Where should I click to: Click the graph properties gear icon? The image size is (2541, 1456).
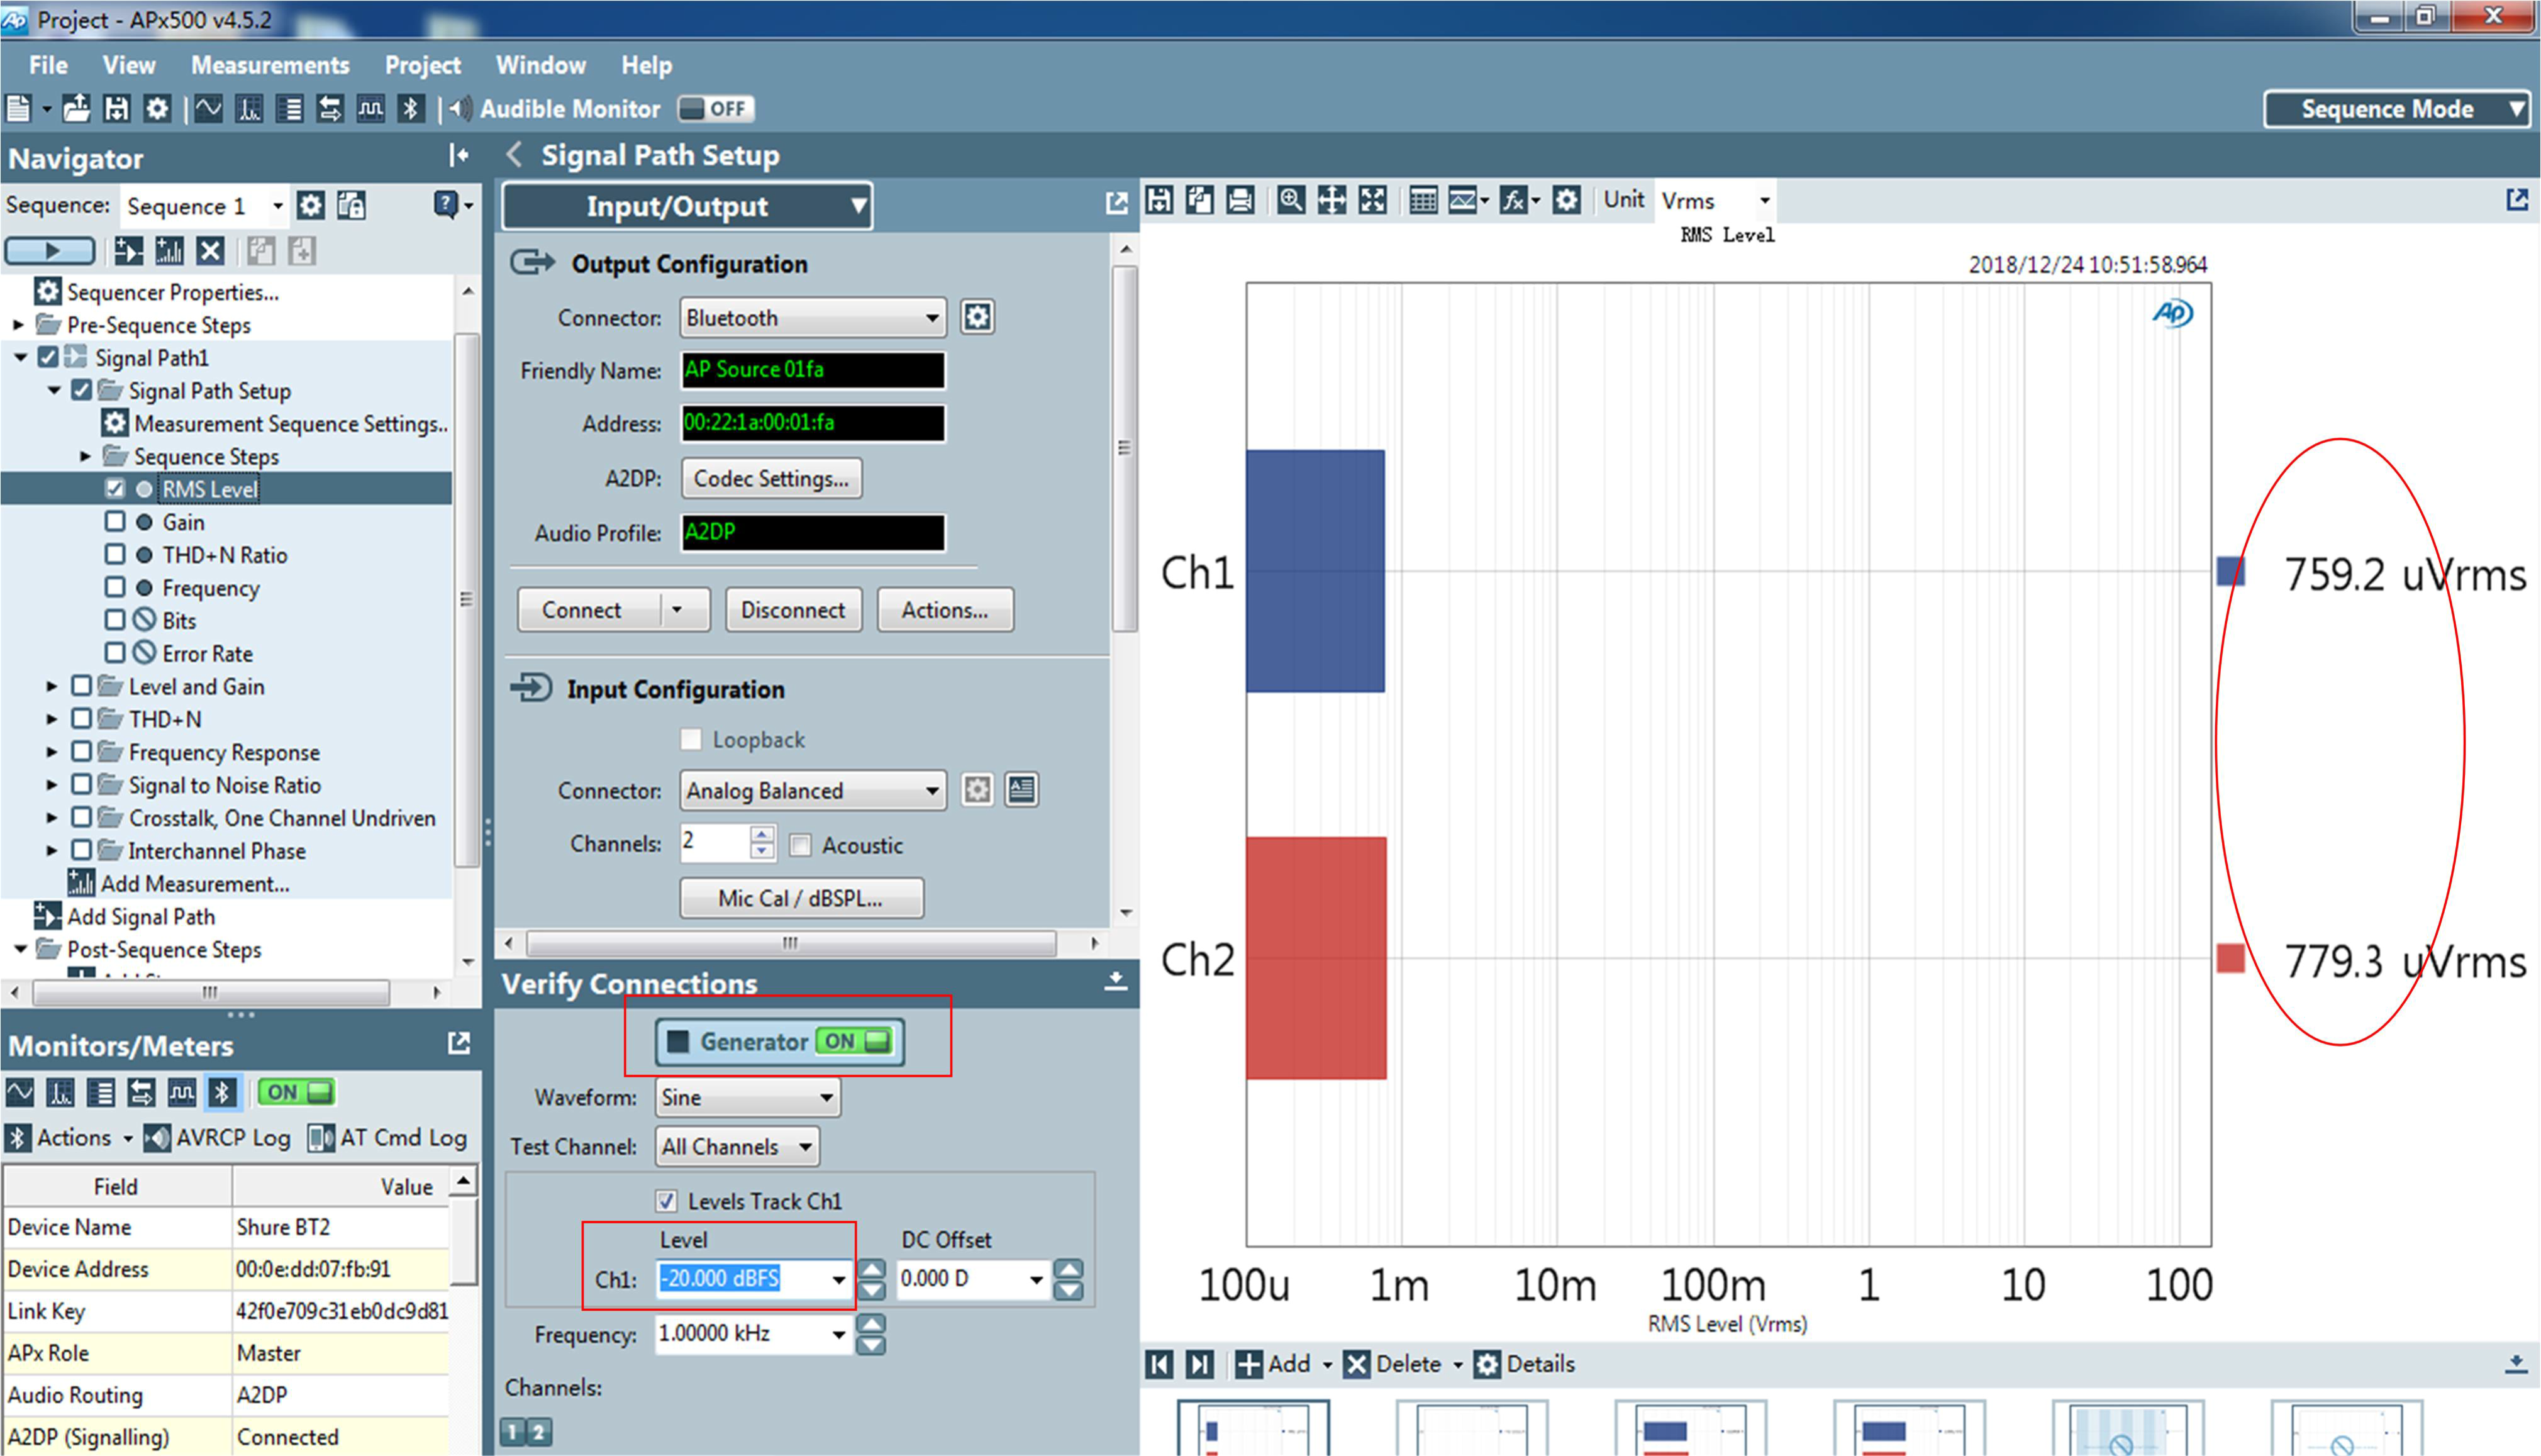coord(1566,201)
